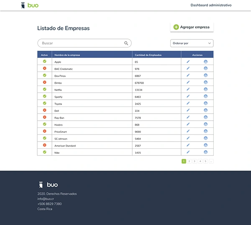Click globe icon in Spotify row
251x225 pixels.
(206, 96)
